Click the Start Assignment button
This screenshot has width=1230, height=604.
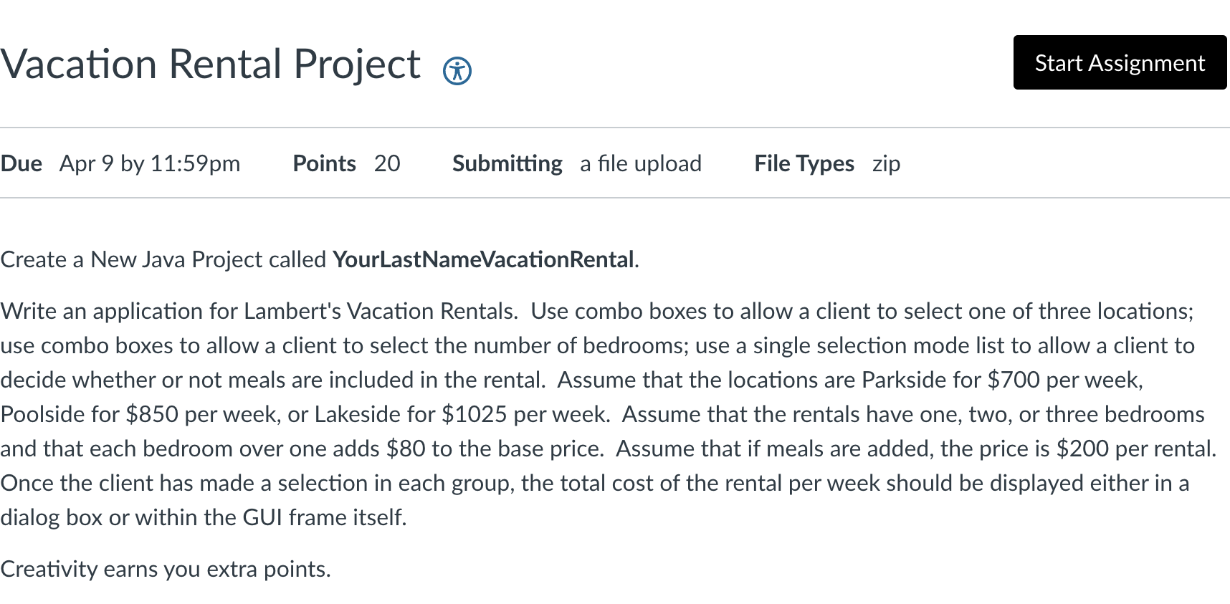(1120, 63)
